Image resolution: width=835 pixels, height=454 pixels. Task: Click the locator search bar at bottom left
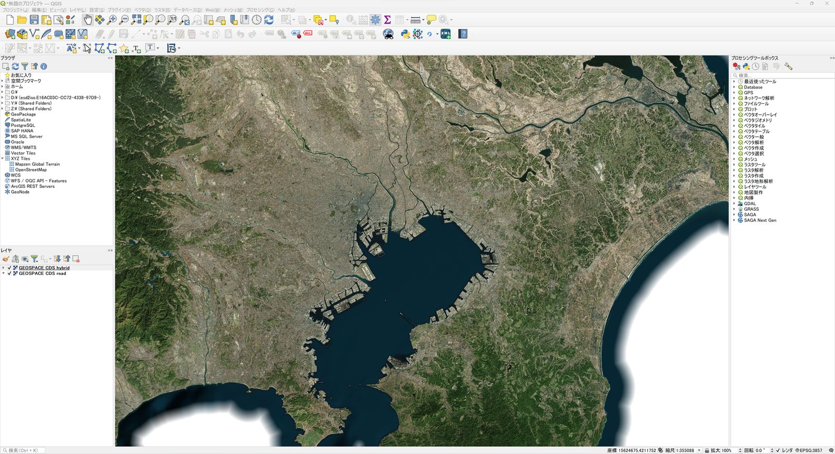point(23,450)
